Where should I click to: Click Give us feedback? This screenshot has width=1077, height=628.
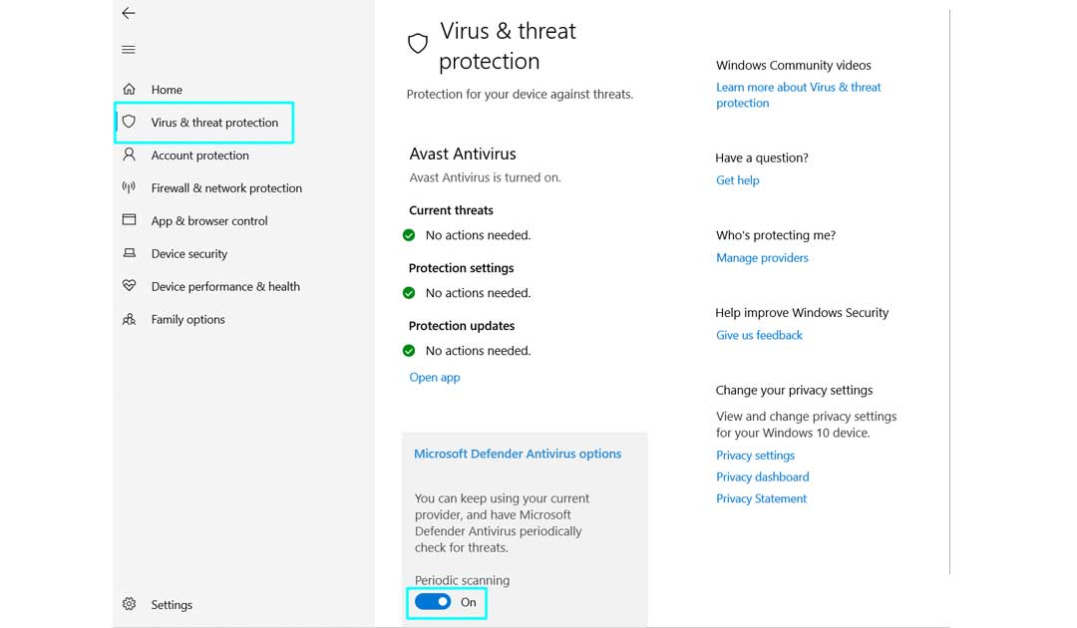pos(759,335)
